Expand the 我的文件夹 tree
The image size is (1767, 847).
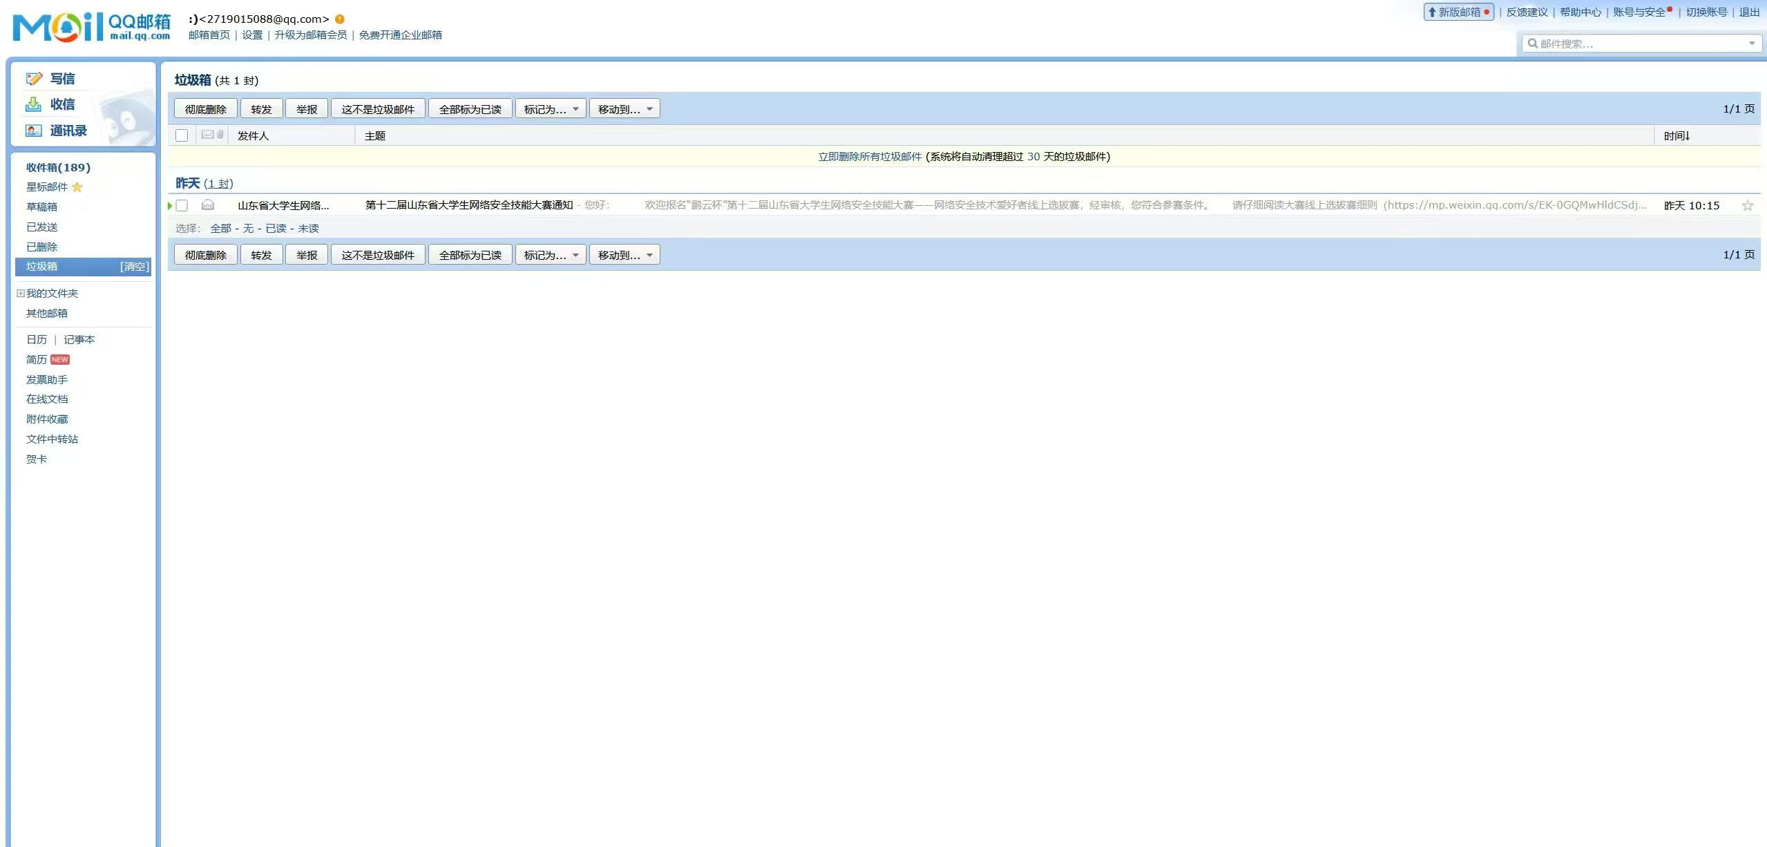pyautogui.click(x=21, y=293)
